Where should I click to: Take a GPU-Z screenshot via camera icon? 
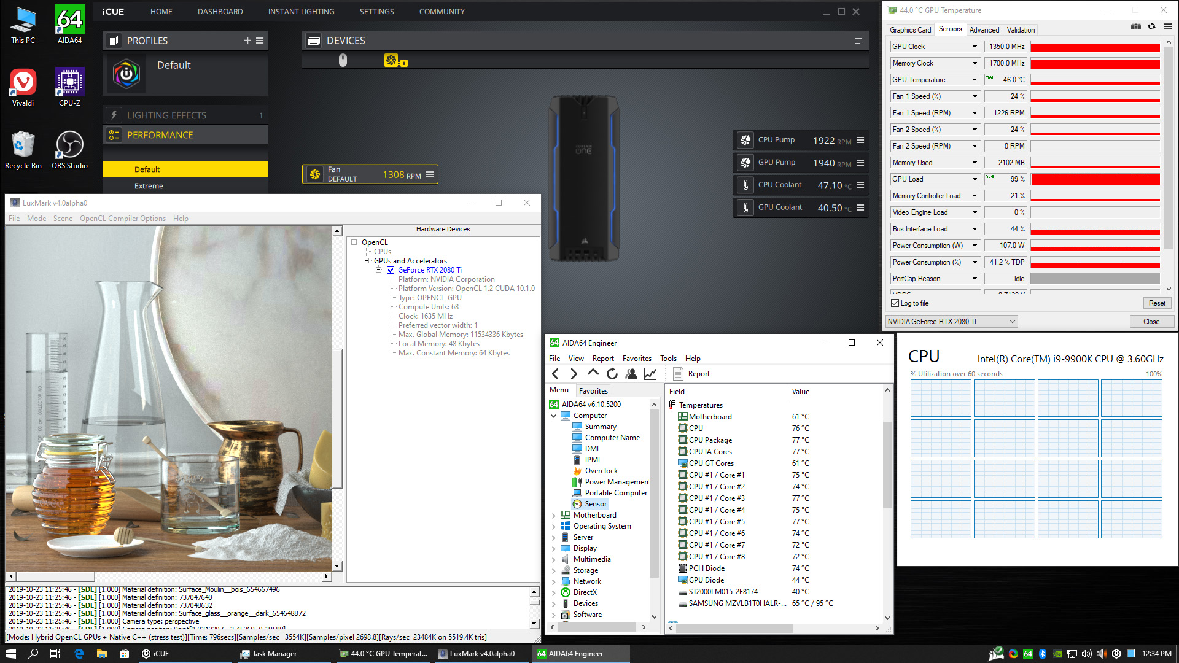coord(1136,26)
